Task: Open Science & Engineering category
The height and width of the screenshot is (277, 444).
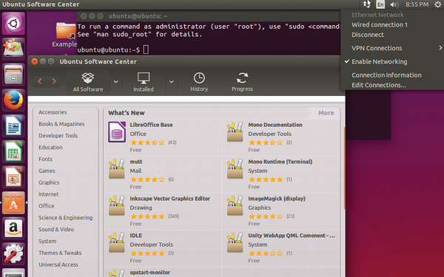Action: (x=65, y=218)
